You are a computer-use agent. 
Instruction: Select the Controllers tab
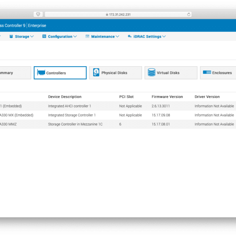[x=60, y=73]
